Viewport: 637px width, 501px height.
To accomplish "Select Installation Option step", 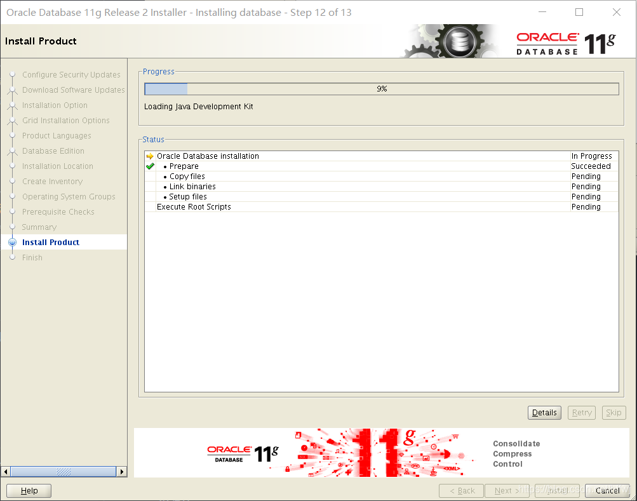I will pos(55,105).
